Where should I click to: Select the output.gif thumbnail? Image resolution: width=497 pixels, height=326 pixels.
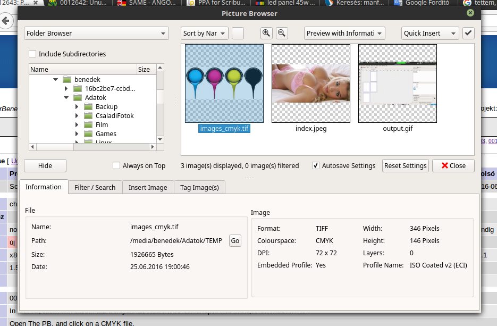click(x=398, y=83)
